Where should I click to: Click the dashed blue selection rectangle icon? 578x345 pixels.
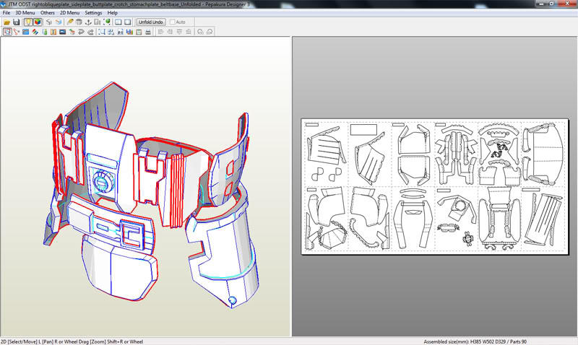pyautogui.click(x=102, y=32)
